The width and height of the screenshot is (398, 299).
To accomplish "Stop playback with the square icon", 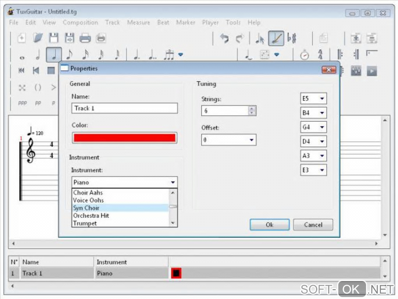I will tap(51, 71).
